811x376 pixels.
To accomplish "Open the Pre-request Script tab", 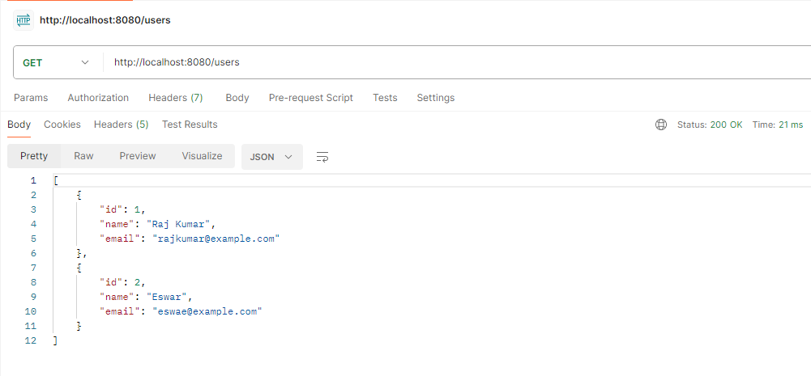I will (x=310, y=98).
